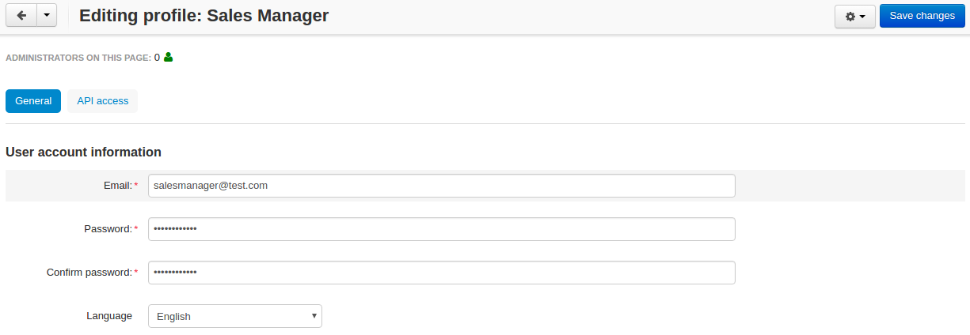The height and width of the screenshot is (335, 970).
Task: Open the gear settings menu
Action: coord(855,16)
